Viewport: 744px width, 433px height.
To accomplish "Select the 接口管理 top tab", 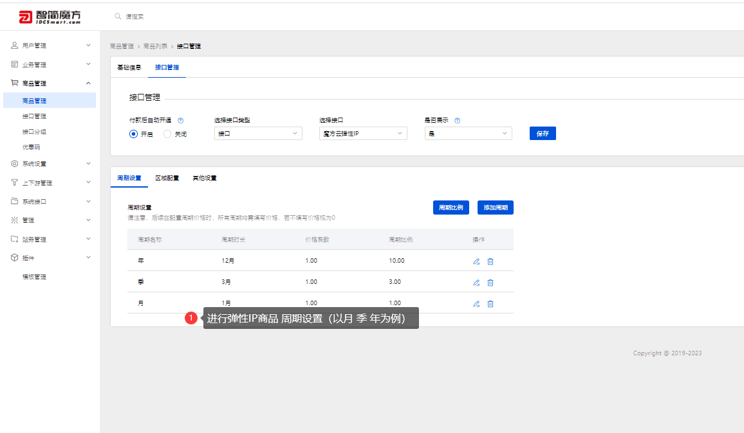I will (x=167, y=67).
